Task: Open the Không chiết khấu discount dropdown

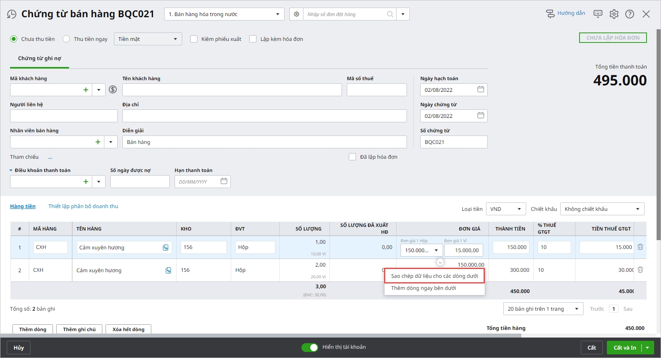Action: tap(602, 209)
